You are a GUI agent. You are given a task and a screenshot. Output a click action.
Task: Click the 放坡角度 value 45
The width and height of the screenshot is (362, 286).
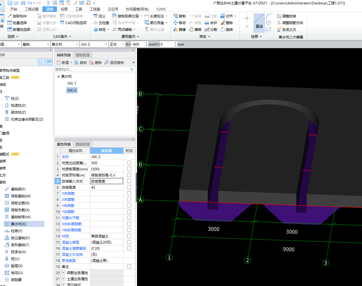coord(107,187)
